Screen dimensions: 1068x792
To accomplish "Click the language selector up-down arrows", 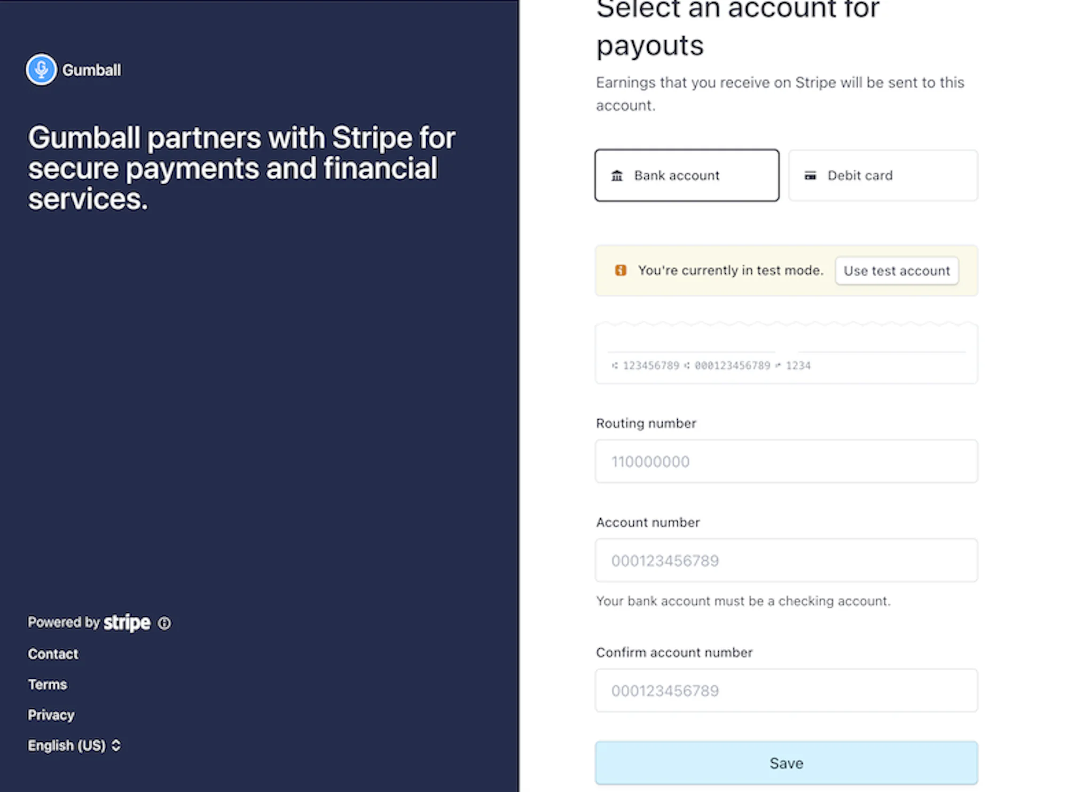I will click(x=116, y=746).
